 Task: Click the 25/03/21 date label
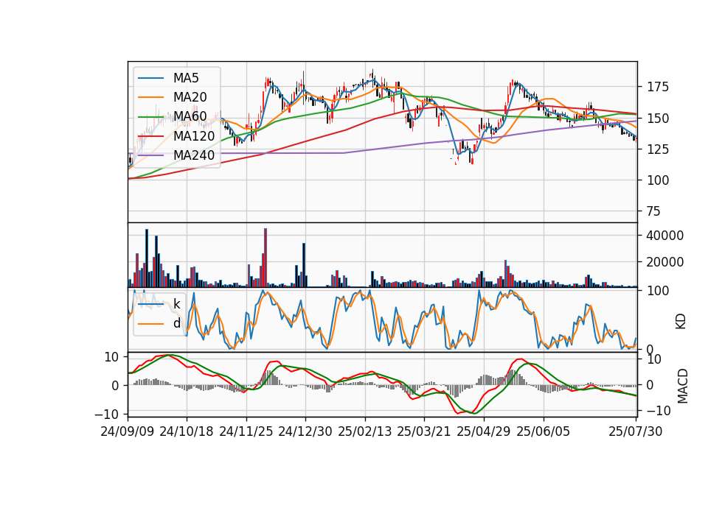[x=423, y=431]
